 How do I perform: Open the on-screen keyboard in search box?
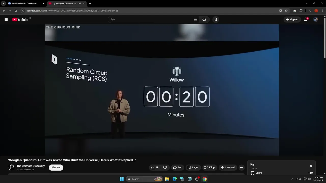click(195, 20)
